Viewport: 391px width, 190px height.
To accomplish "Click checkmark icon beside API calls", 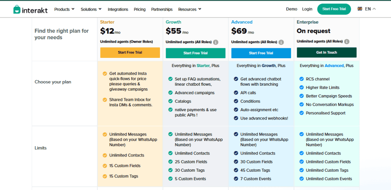I will click(236, 93).
